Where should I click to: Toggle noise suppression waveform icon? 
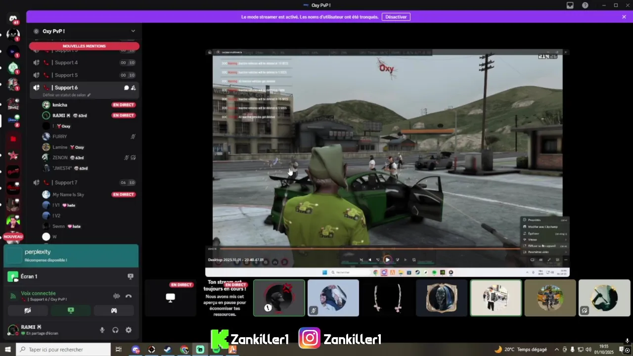click(x=117, y=296)
